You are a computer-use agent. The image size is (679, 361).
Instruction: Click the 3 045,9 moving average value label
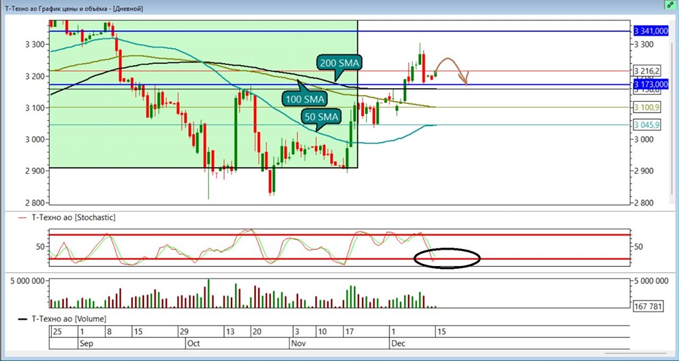[x=646, y=125]
